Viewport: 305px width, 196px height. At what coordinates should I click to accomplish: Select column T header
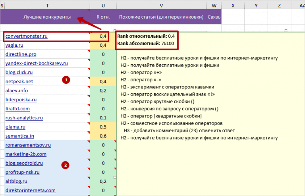tap(47, 6)
